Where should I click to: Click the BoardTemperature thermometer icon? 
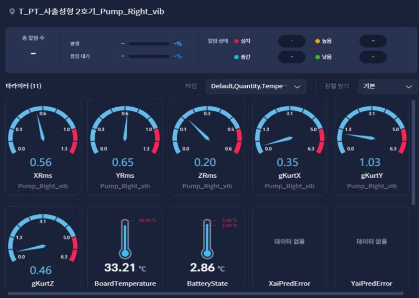(x=125, y=239)
